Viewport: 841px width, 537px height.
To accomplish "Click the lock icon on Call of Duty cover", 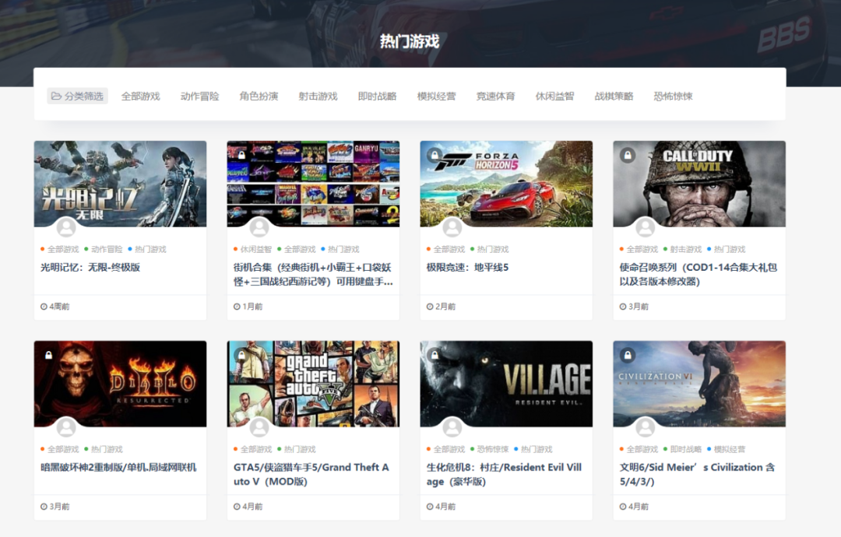I will 628,155.
